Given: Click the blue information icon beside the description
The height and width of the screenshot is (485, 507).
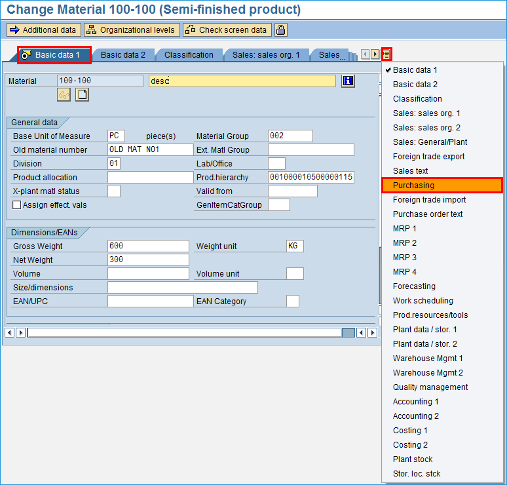Looking at the screenshot, I should tap(348, 81).
